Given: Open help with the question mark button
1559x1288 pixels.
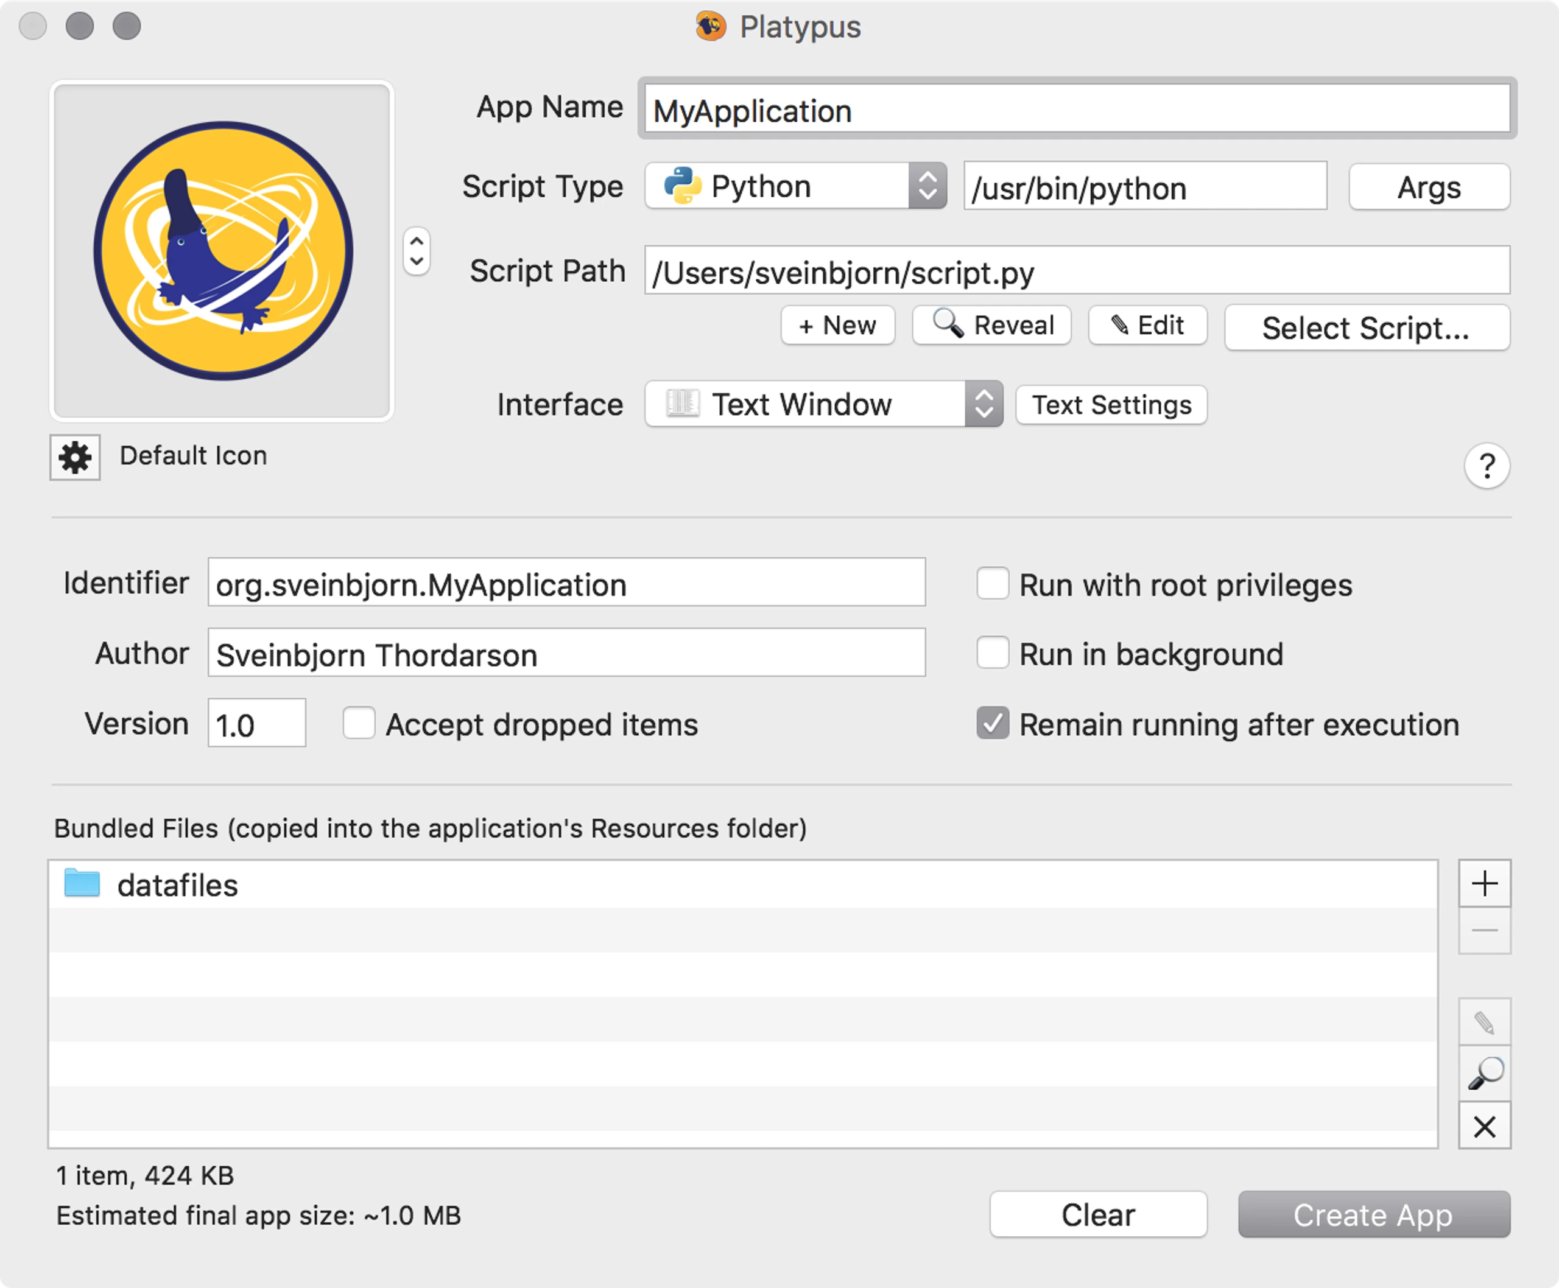Looking at the screenshot, I should [x=1487, y=466].
